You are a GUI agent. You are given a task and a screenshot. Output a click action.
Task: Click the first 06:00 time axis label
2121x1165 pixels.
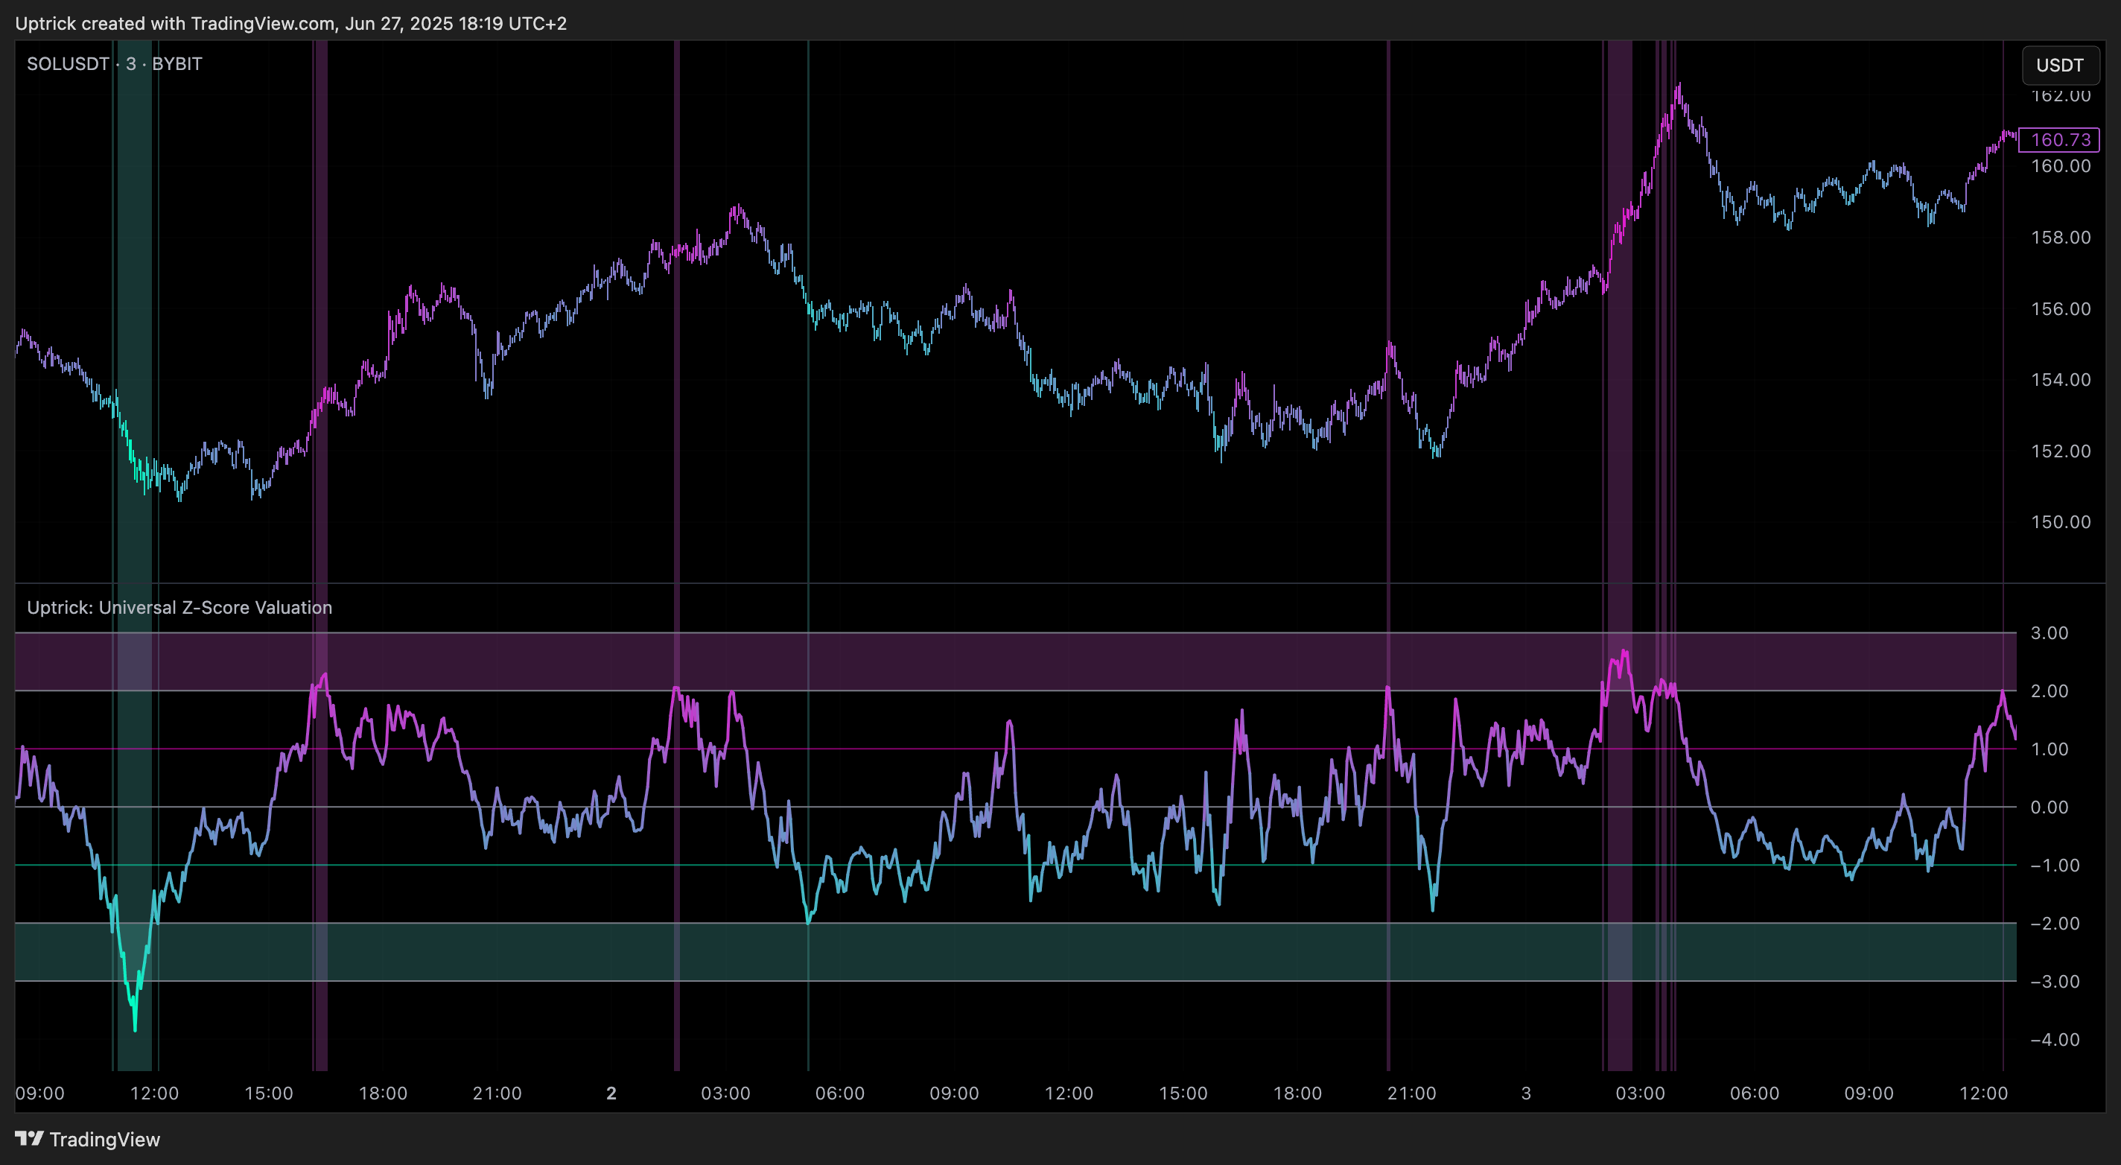(840, 1093)
